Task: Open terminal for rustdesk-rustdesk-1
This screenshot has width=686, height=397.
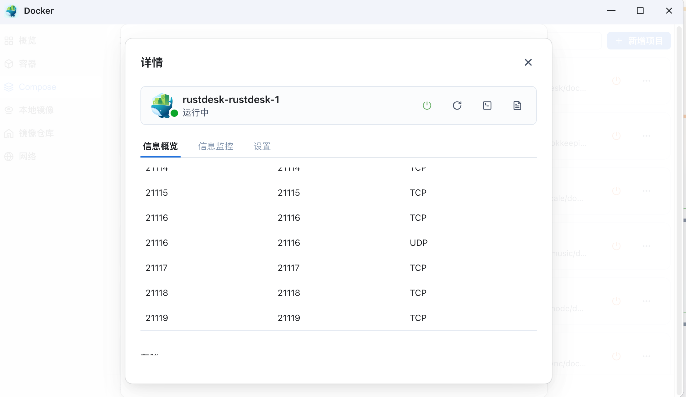Action: [487, 106]
